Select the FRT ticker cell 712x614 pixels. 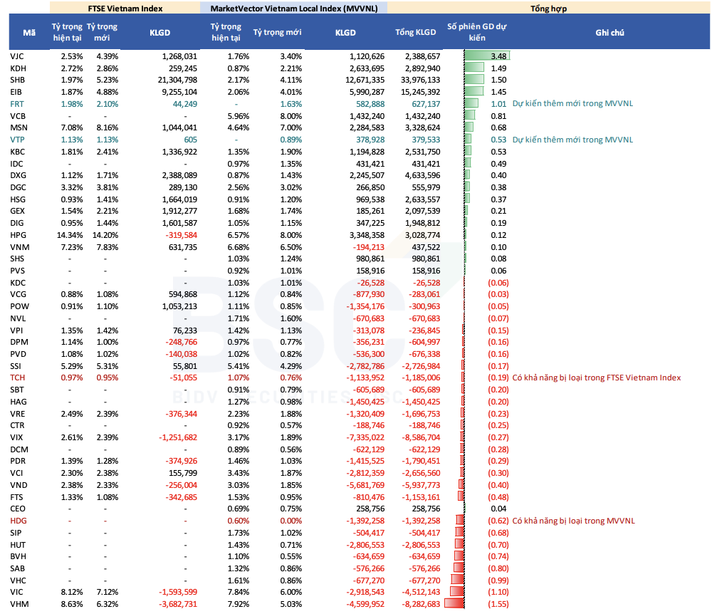click(x=17, y=104)
